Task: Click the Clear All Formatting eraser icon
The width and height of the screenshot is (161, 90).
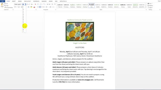Action: (35, 4)
